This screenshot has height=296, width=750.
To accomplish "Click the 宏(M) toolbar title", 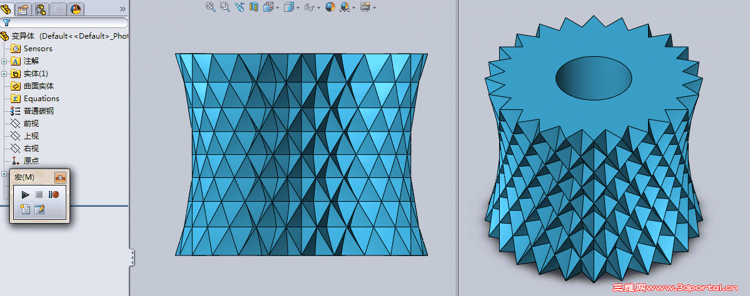I will click(24, 177).
